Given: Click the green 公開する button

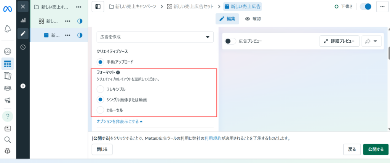Looking at the screenshot, I should point(376,149).
